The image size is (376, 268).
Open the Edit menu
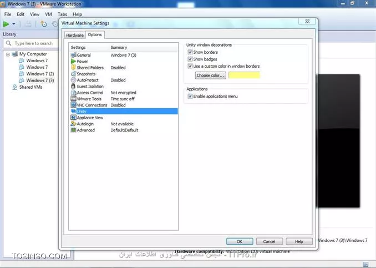click(x=21, y=14)
